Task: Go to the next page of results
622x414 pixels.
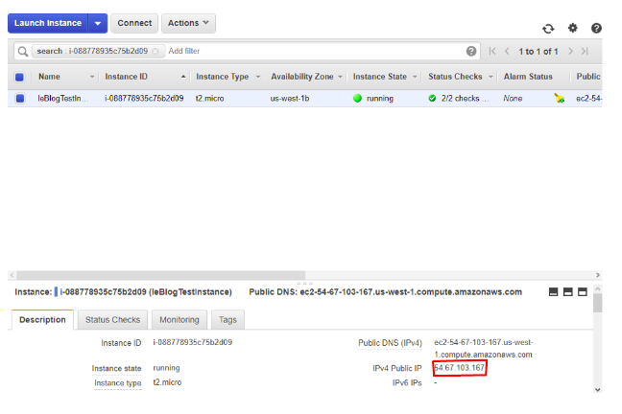Action: [570, 51]
